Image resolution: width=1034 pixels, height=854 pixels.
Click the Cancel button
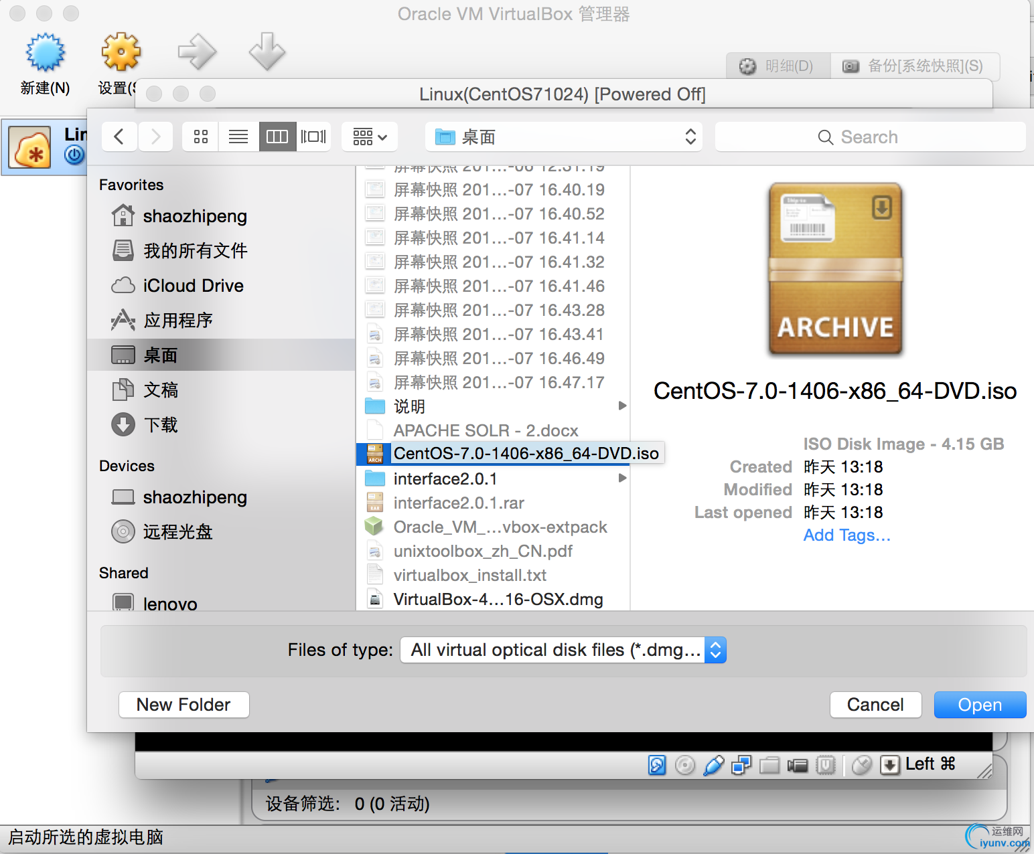tap(875, 705)
